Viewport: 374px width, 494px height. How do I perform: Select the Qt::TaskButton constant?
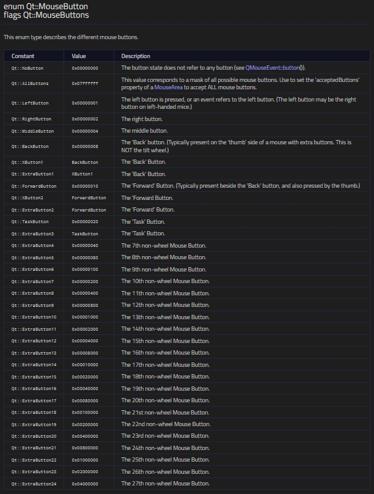[29, 222]
